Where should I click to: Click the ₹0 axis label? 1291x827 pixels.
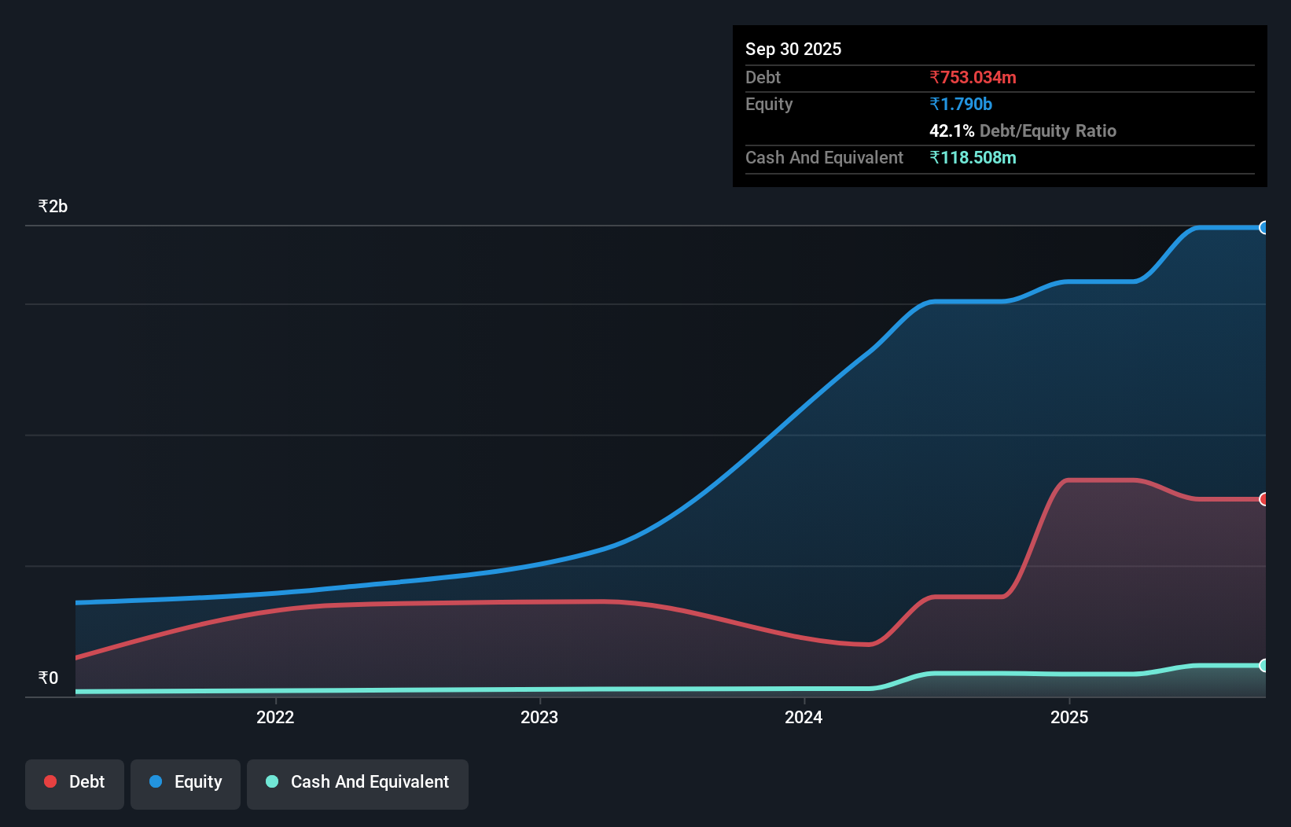pos(48,677)
